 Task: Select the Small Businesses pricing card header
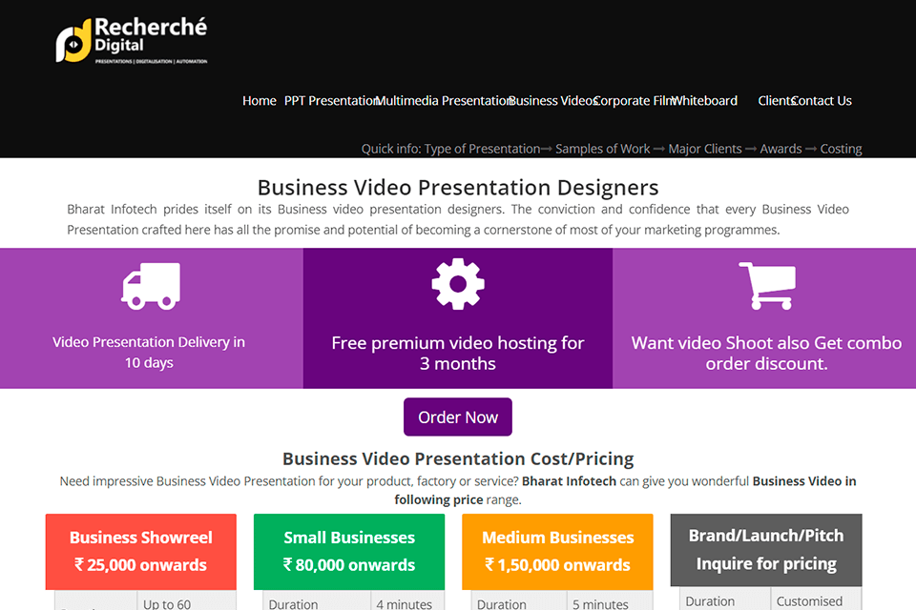[x=349, y=552]
